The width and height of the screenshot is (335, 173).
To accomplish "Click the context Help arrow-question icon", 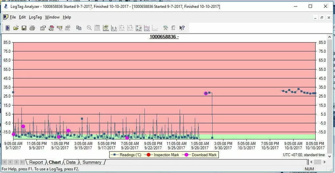I will [182, 28].
